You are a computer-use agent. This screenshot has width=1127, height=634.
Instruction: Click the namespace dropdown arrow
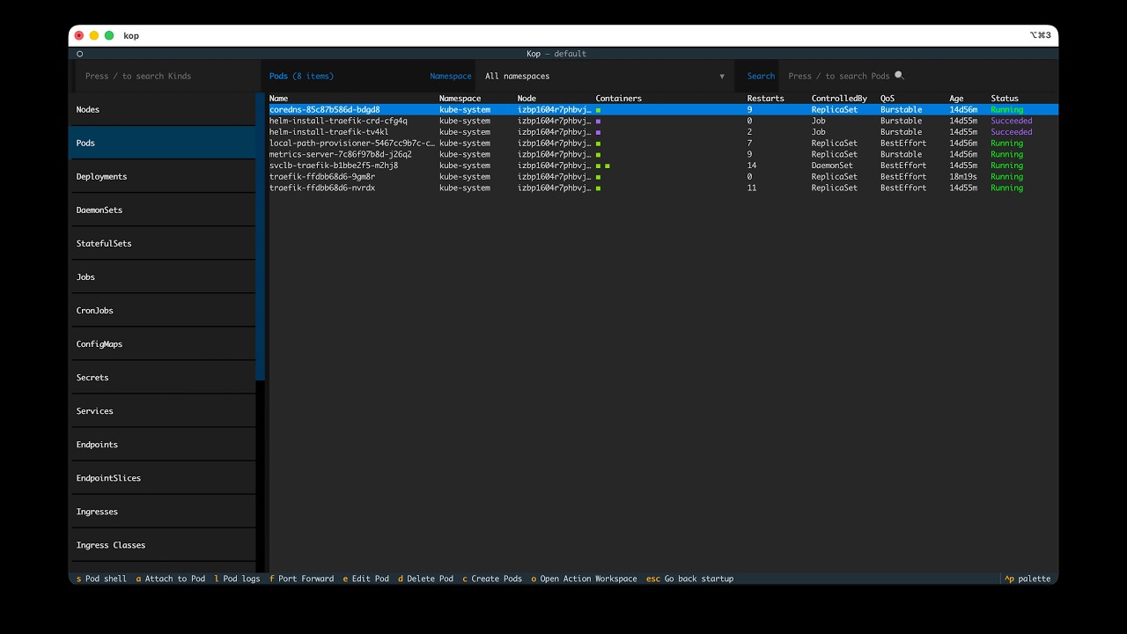click(722, 77)
